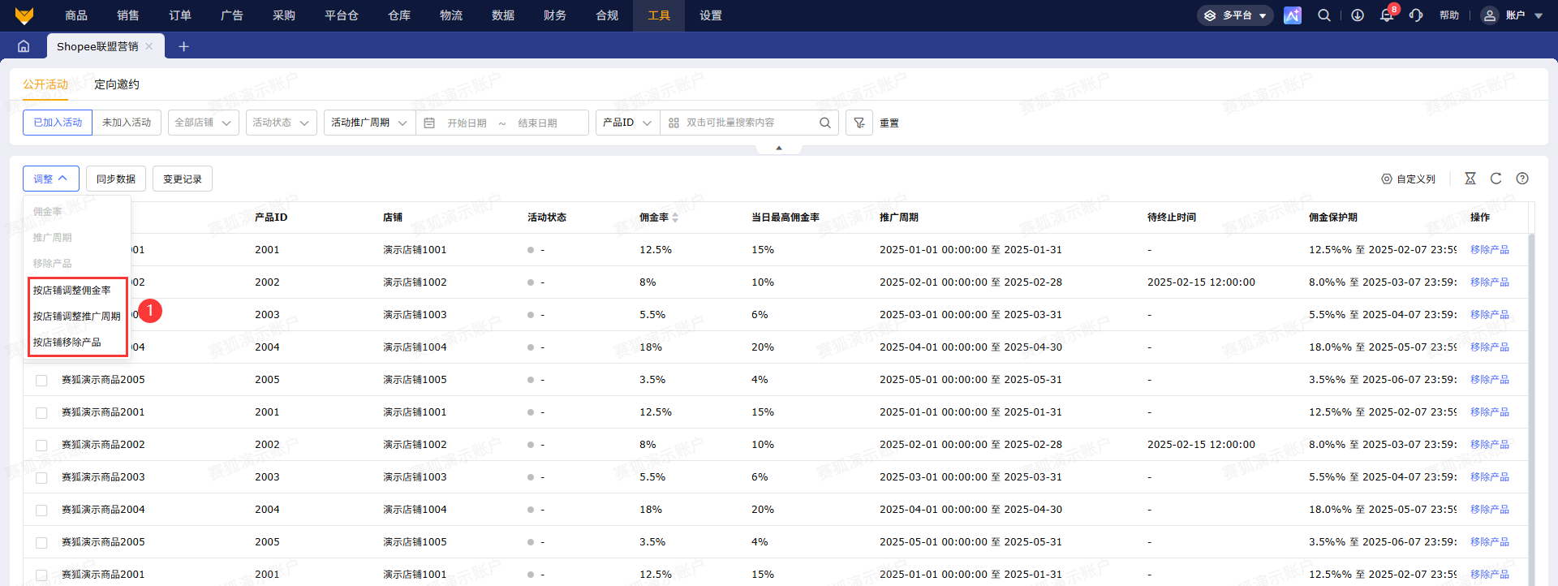Image resolution: width=1558 pixels, height=586 pixels.
Task: Click 帮助 in the top bar
Action: click(x=1449, y=15)
